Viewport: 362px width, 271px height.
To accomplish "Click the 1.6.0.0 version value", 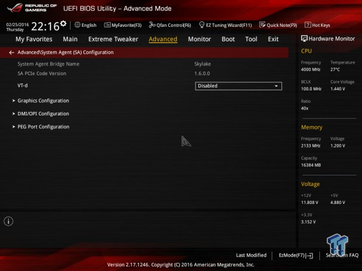I will pyautogui.click(x=202, y=73).
